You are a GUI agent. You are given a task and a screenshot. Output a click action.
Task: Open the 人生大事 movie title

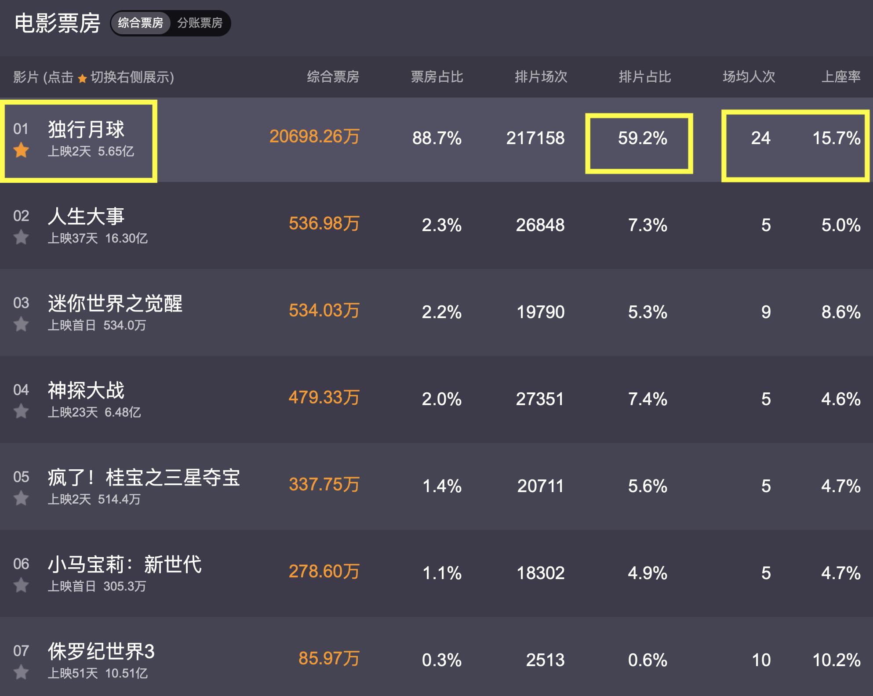86,216
